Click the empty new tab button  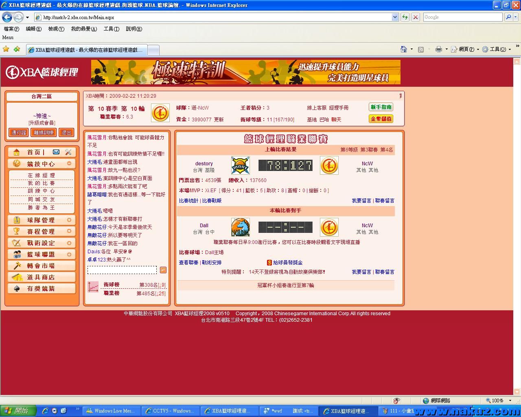pos(153,50)
